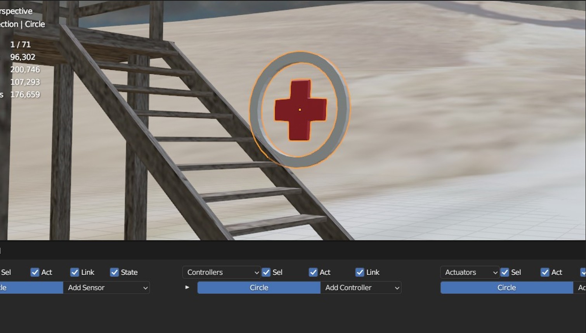Open the Add Sensor dropdown
This screenshot has width=586, height=333.
(106, 288)
